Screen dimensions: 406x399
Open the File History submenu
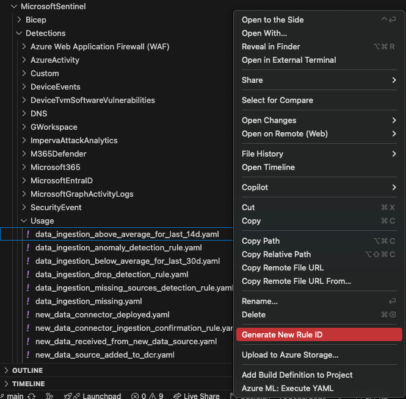click(319, 154)
